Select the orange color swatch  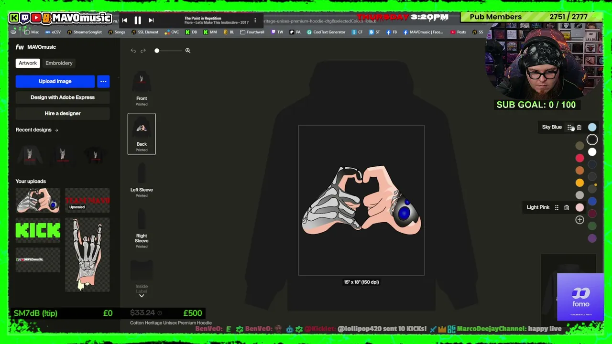click(579, 170)
